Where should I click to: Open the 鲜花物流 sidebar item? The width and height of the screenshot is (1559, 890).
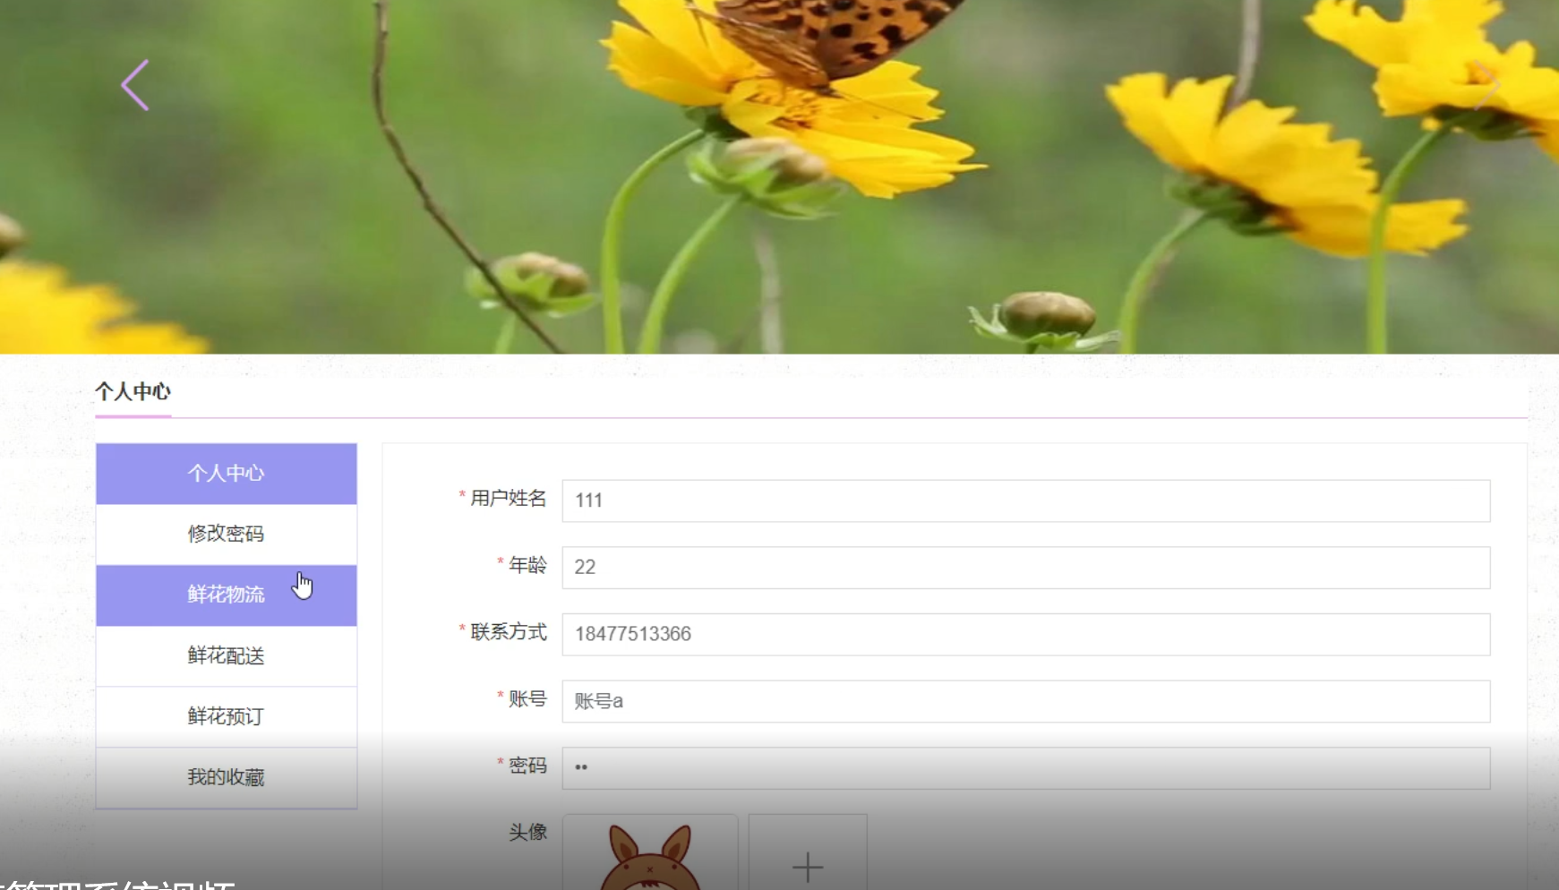click(x=226, y=595)
